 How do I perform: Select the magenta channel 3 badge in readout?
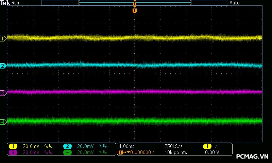pyautogui.click(x=13, y=152)
